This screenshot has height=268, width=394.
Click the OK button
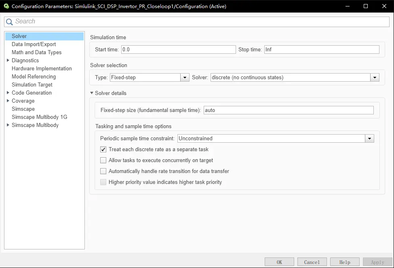coord(279,262)
